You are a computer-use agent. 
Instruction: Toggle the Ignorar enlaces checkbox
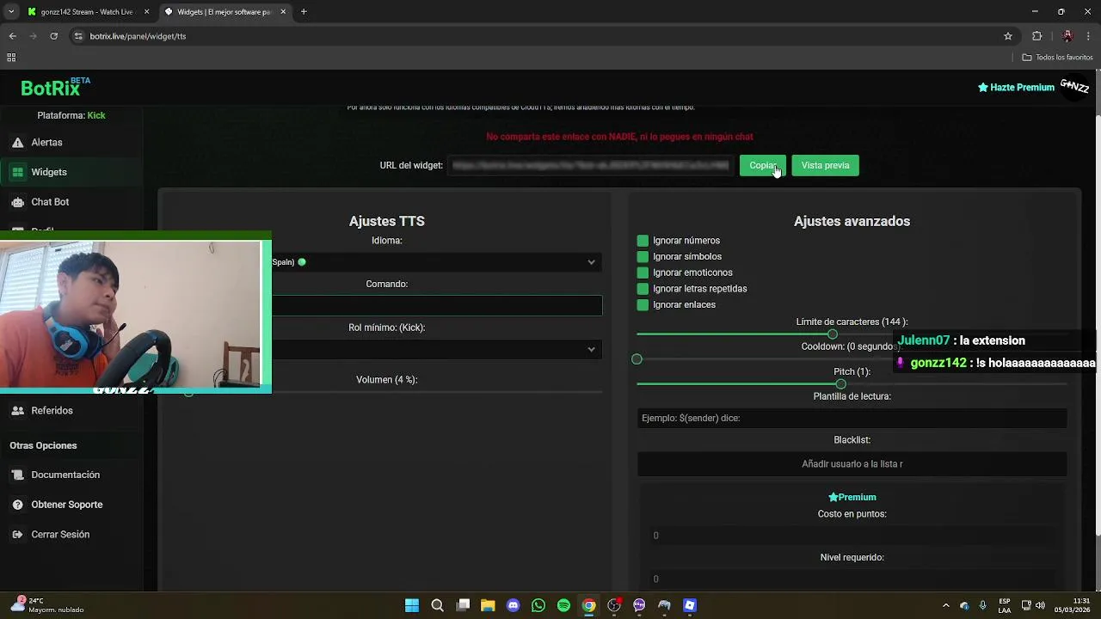click(x=643, y=305)
